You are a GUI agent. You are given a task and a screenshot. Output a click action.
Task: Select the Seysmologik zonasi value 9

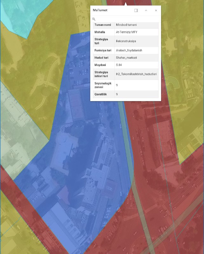[117, 85]
